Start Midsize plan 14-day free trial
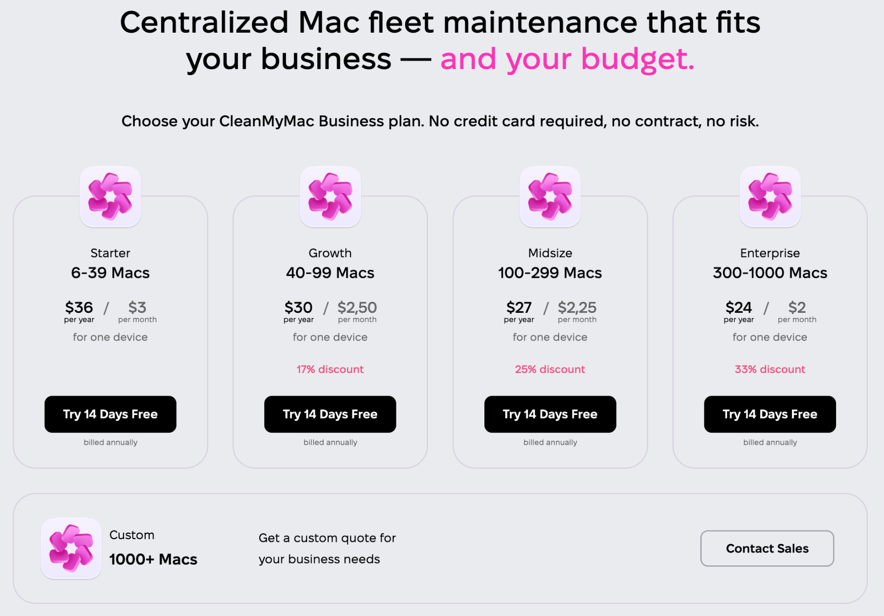Screen dimensions: 884x616 pos(550,414)
